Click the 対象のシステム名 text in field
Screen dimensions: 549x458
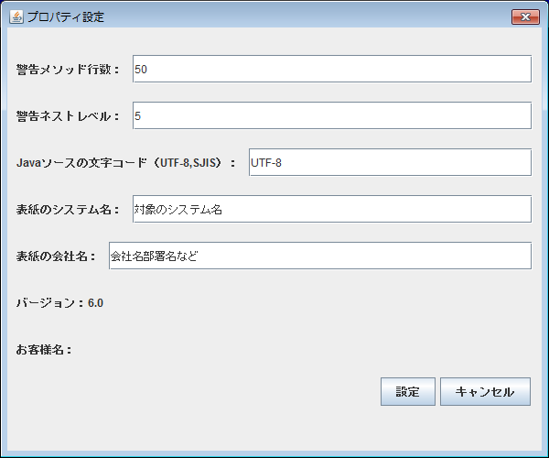pos(178,210)
